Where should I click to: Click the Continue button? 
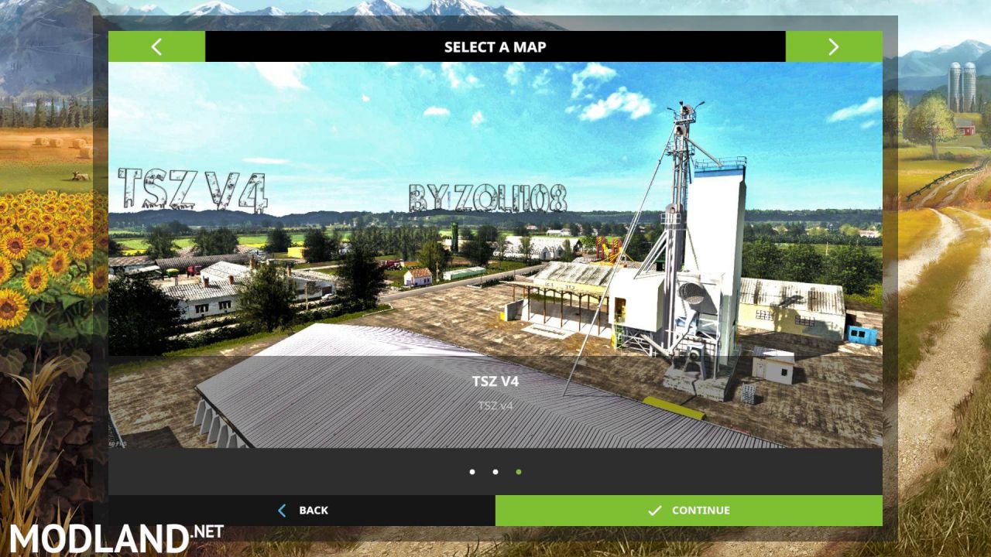[x=689, y=511]
